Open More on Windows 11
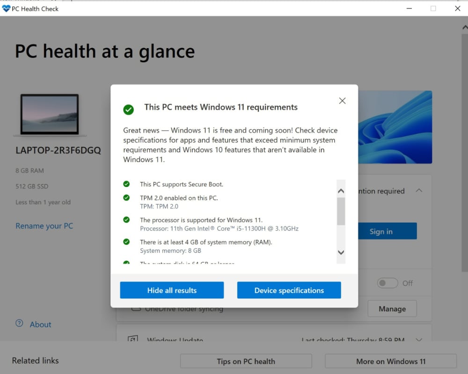 (391, 361)
